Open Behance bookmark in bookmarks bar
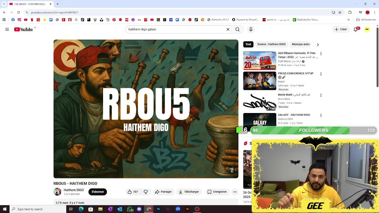Image resolution: width=379 pixels, height=213 pixels. (x=171, y=20)
